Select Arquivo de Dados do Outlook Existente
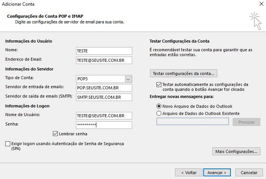The height and width of the screenshot is (179, 266). (x=159, y=113)
